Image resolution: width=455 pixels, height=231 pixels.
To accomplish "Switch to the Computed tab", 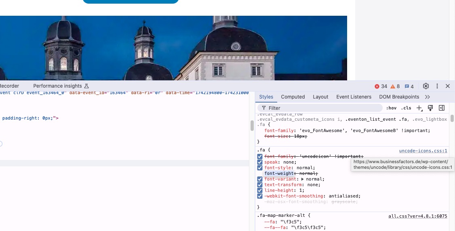I will pyautogui.click(x=293, y=97).
